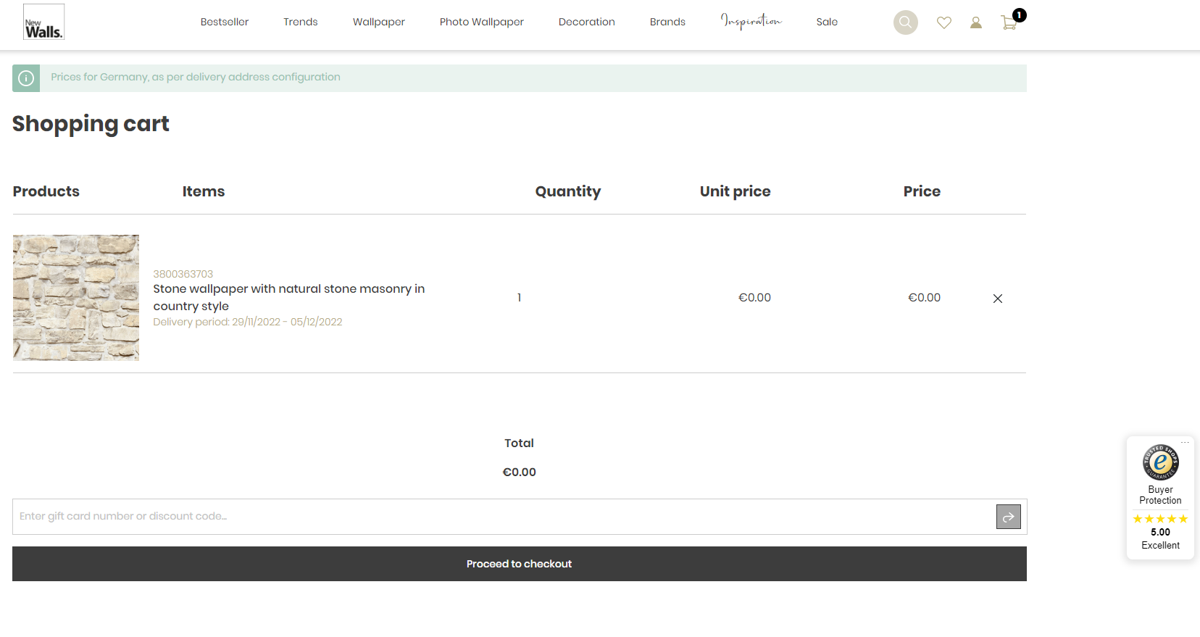
Task: Click the shopping cart icon
Action: (x=1009, y=23)
